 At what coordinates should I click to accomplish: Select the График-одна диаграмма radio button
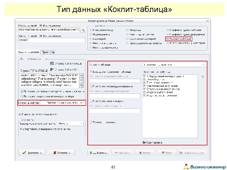pyautogui.click(x=168, y=34)
